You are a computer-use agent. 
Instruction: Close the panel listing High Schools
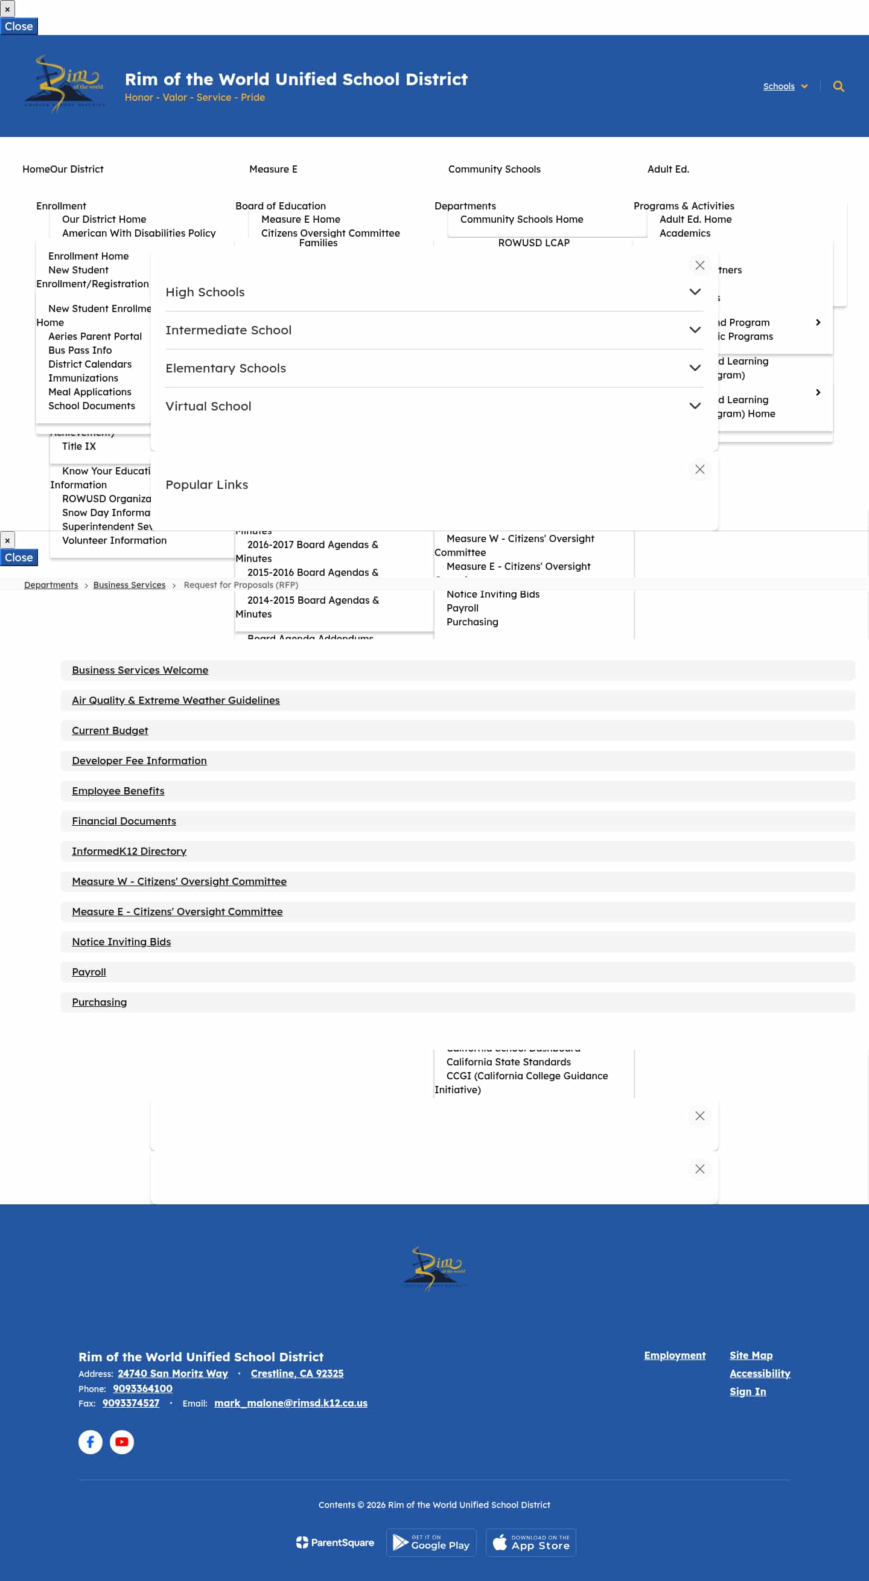pyautogui.click(x=699, y=265)
